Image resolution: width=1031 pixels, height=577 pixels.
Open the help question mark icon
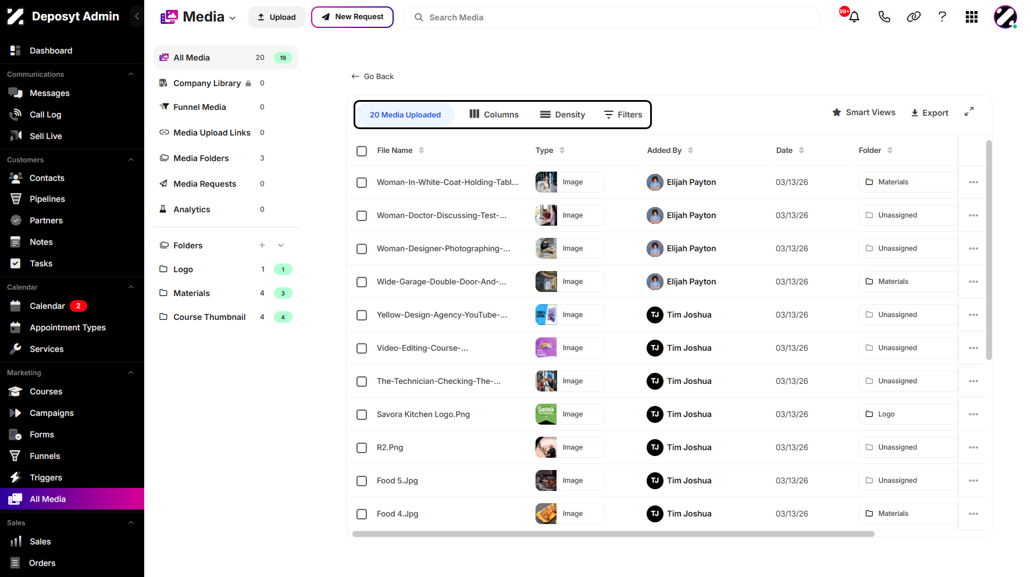pos(942,17)
